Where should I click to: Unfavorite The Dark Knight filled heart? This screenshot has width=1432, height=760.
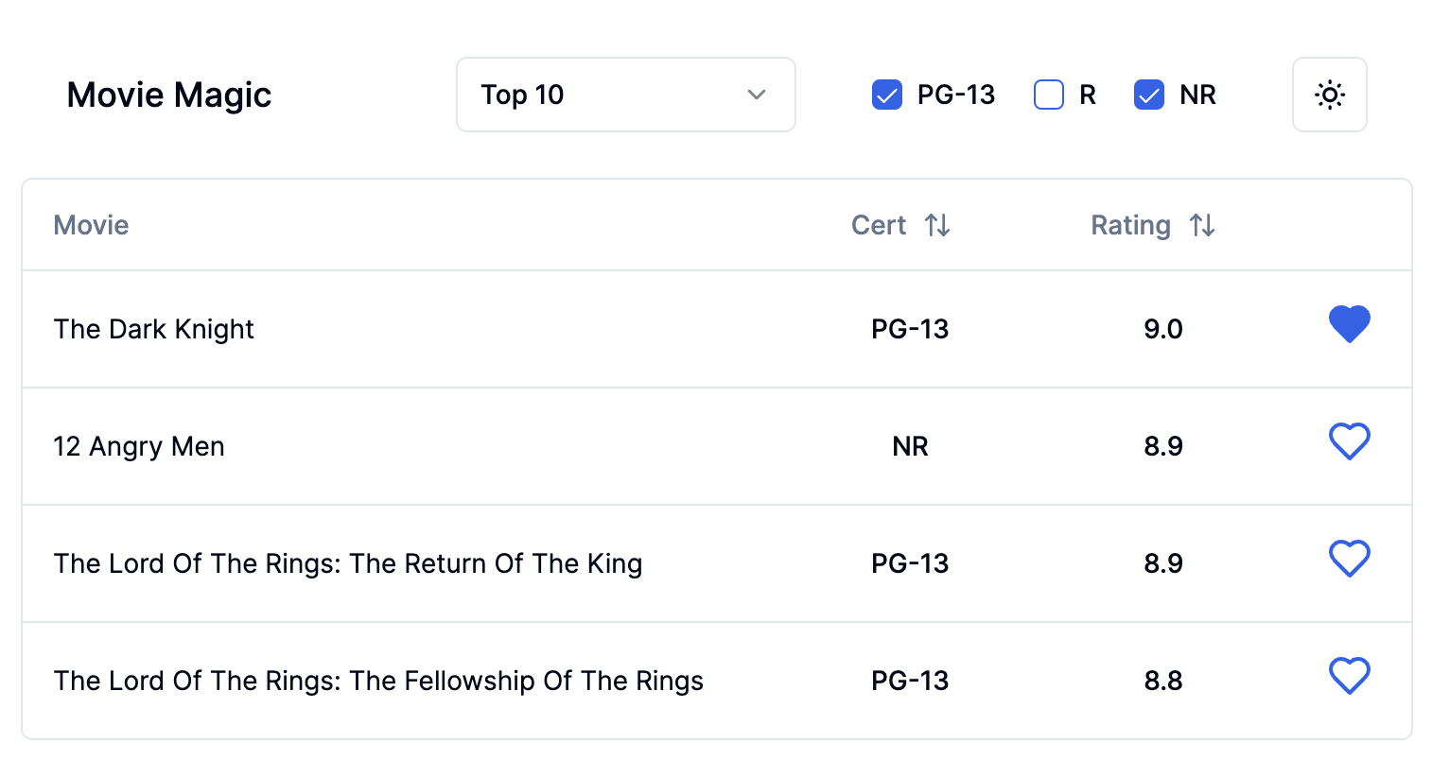1350,325
